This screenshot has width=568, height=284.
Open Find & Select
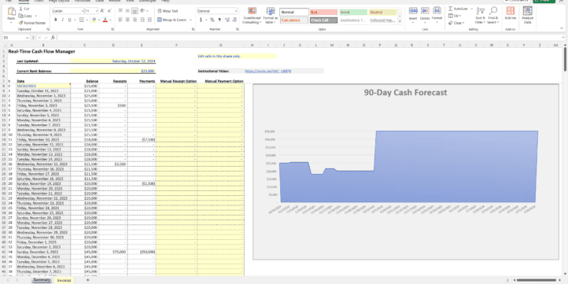coord(493,15)
